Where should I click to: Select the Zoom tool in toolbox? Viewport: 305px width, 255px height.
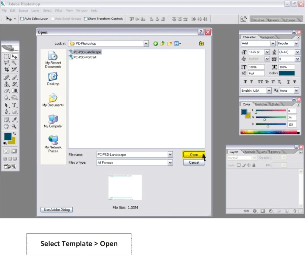(14, 126)
